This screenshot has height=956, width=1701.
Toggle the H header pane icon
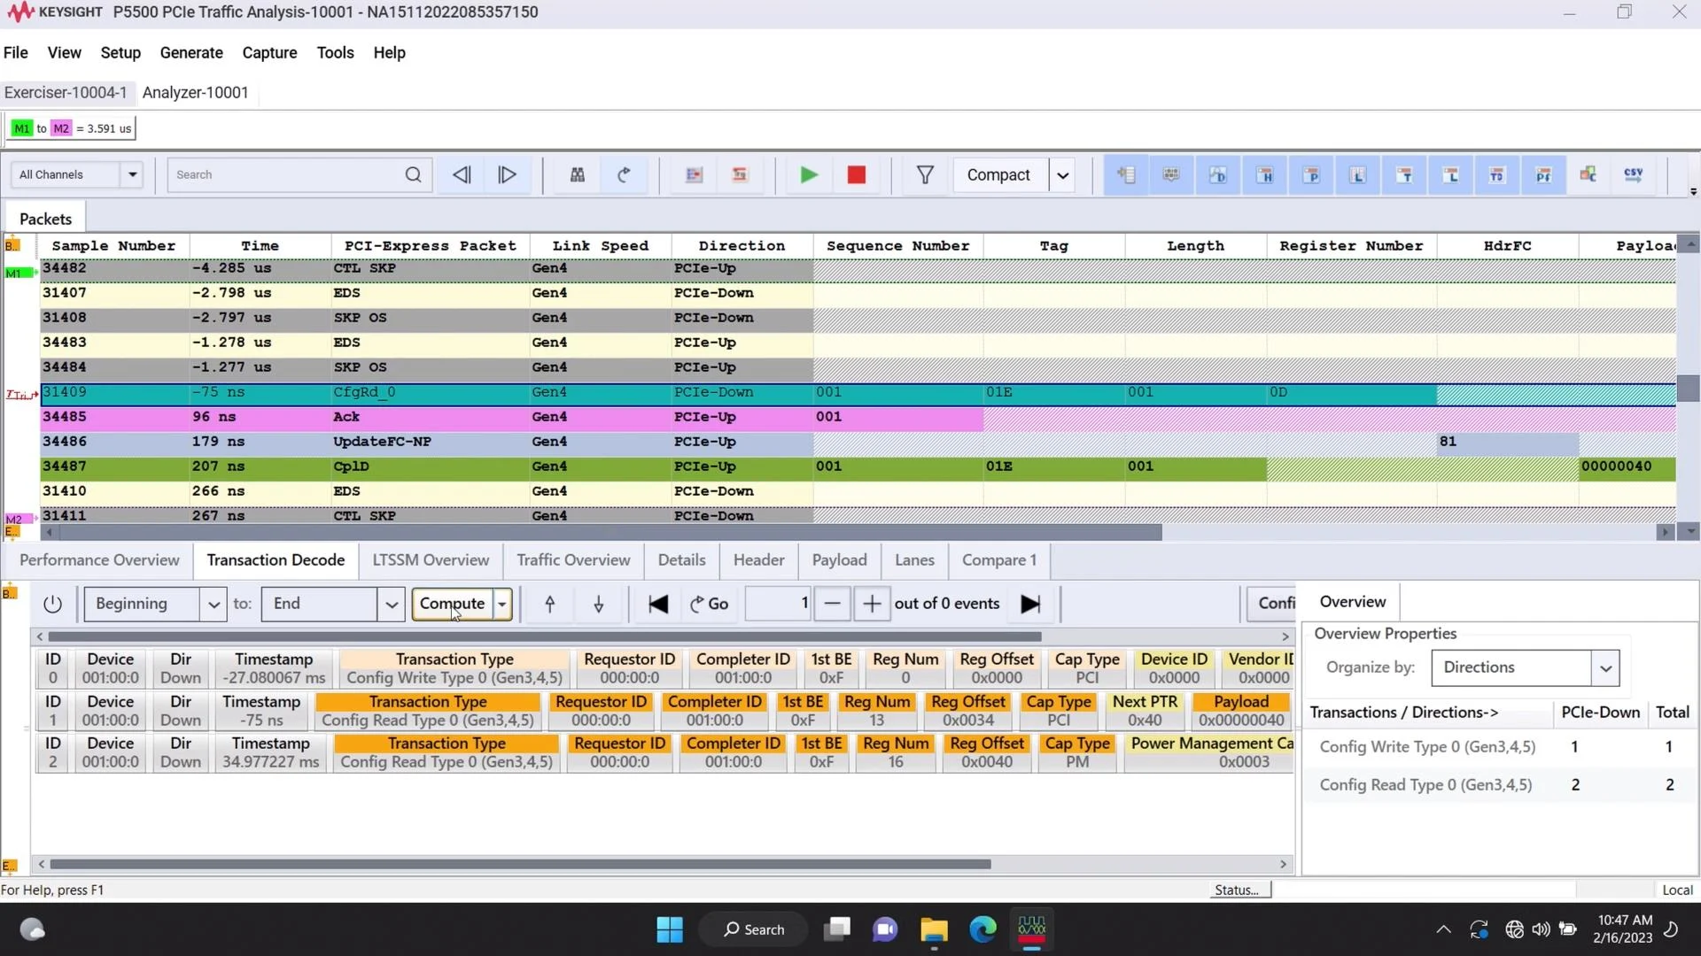pyautogui.click(x=1264, y=174)
